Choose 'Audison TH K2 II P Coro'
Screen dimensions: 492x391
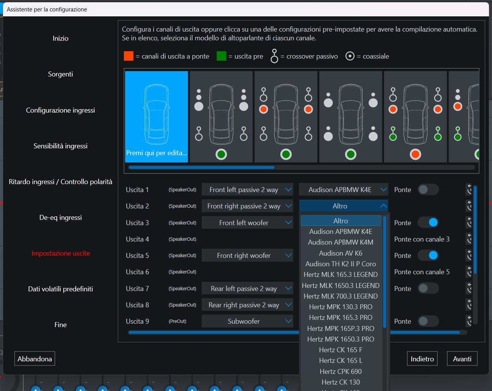pos(341,264)
